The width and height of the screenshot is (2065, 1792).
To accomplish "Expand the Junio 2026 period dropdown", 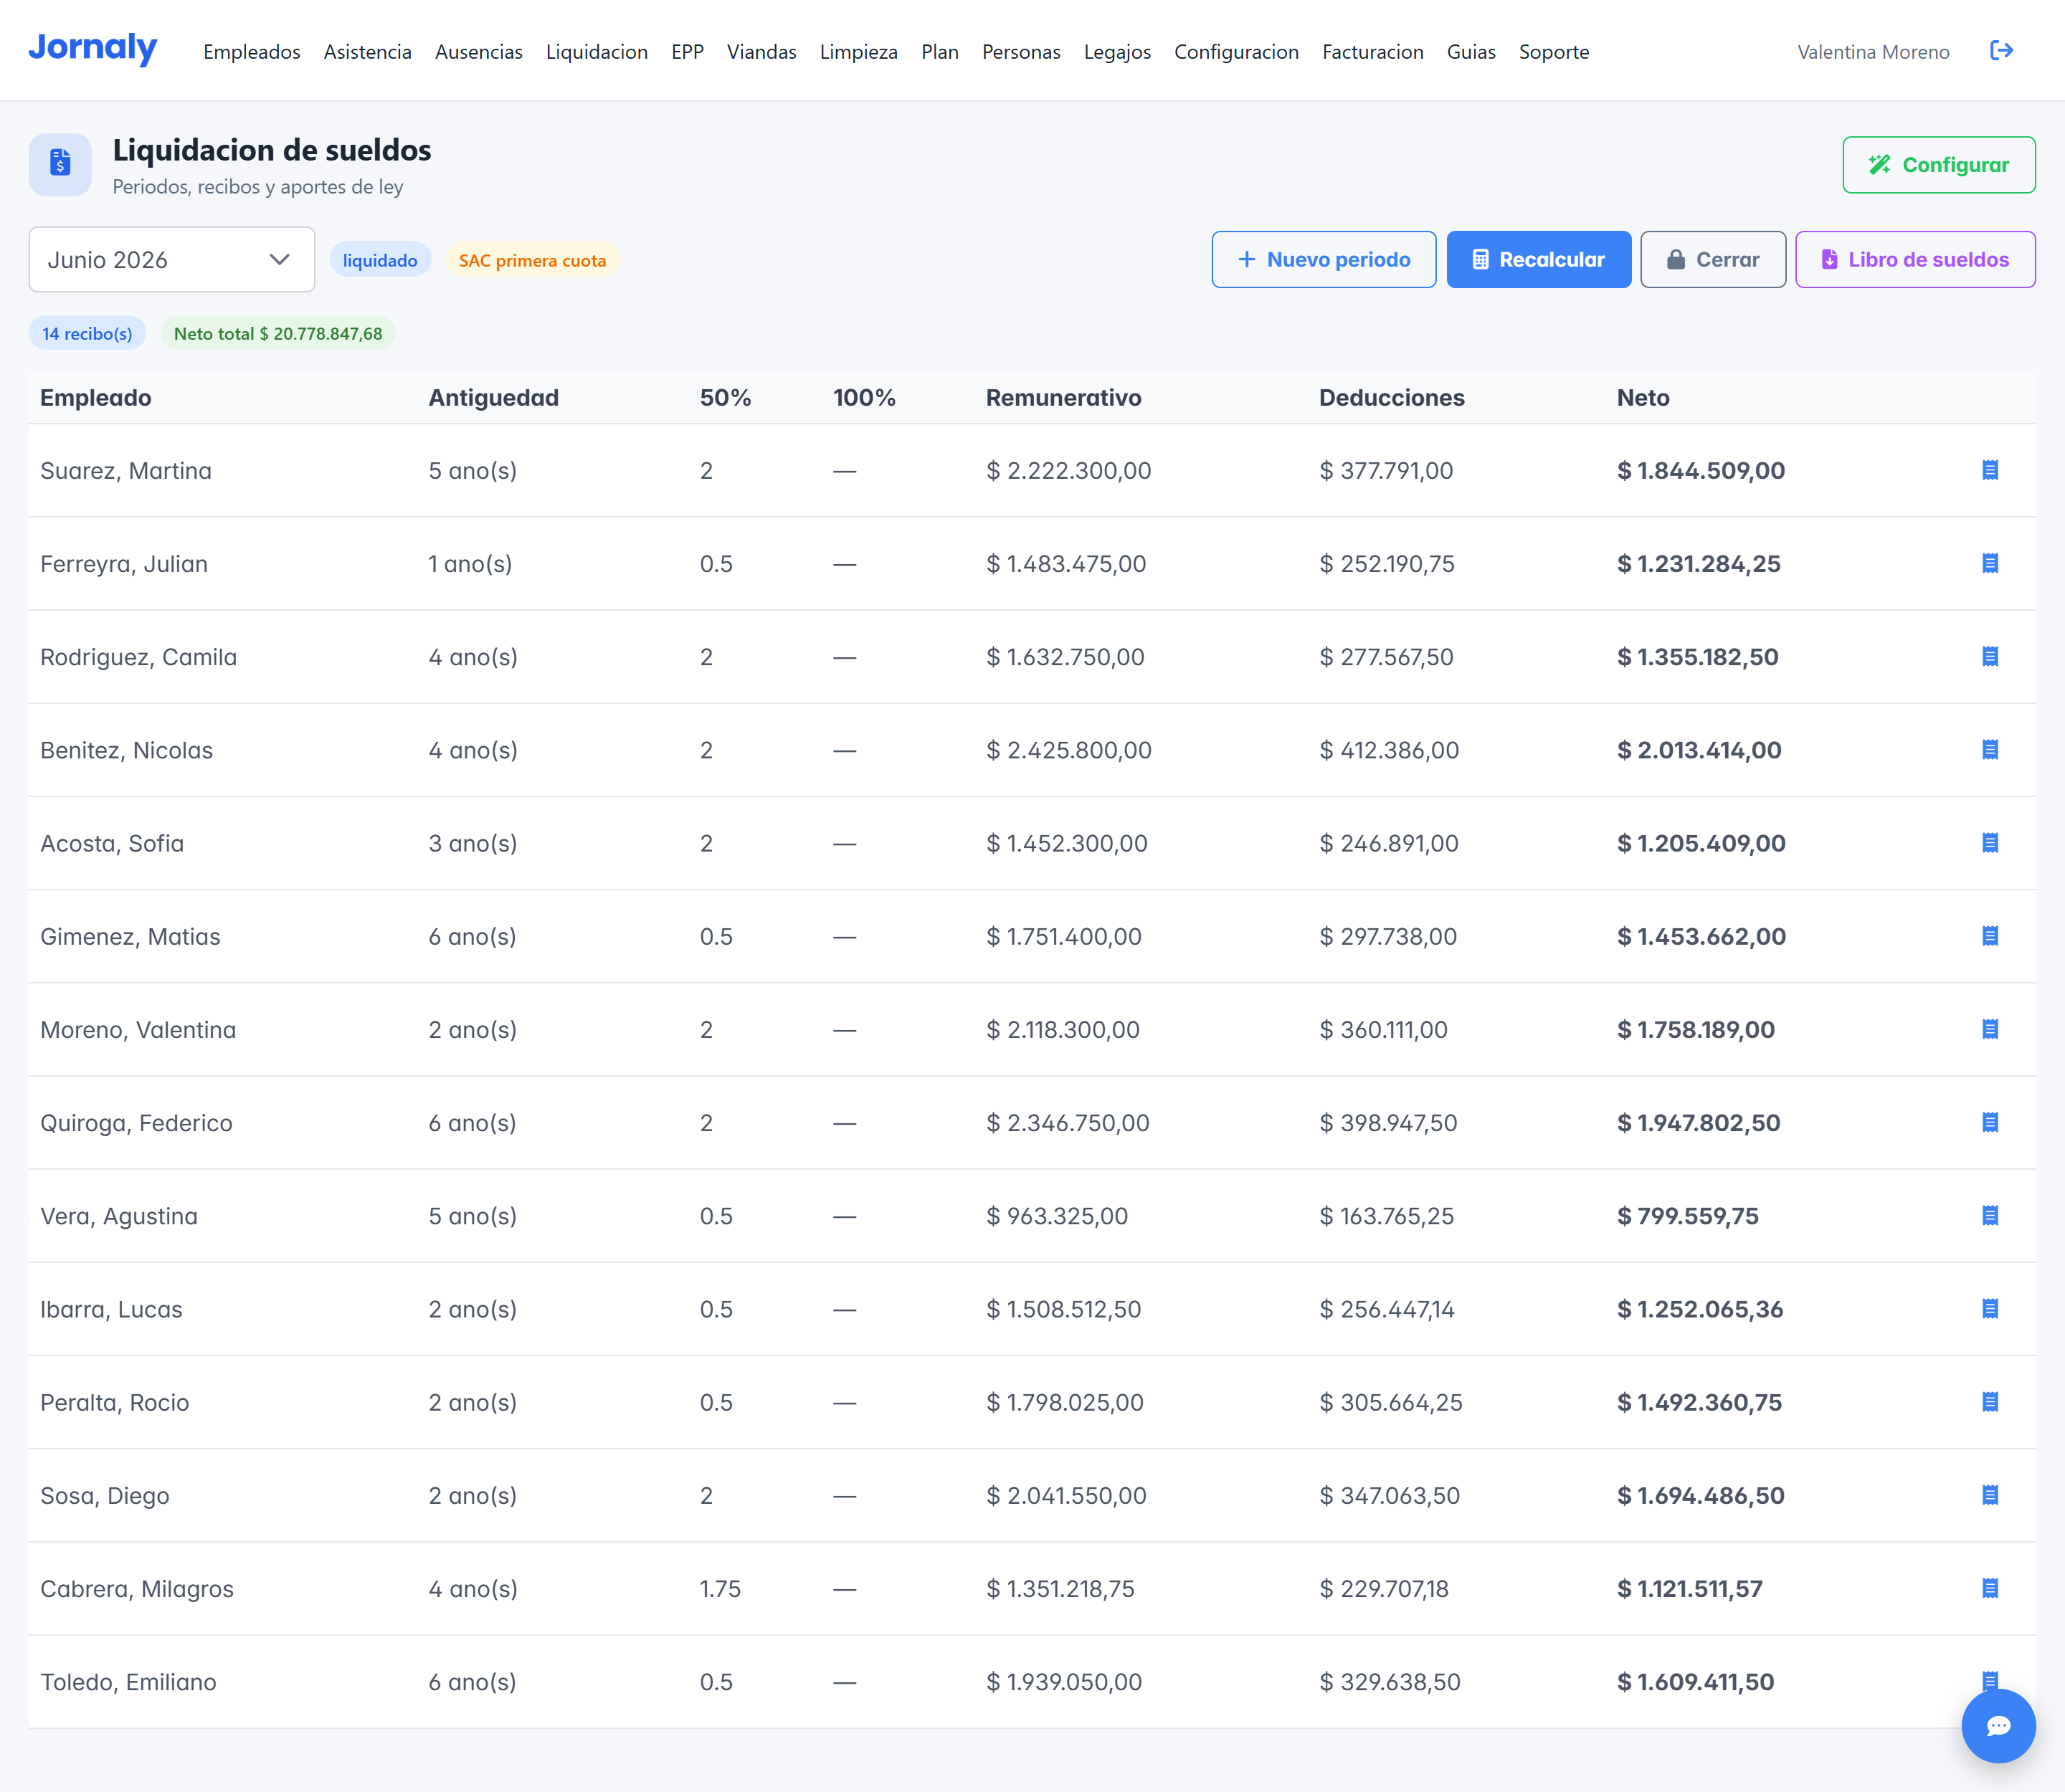I will (x=172, y=260).
